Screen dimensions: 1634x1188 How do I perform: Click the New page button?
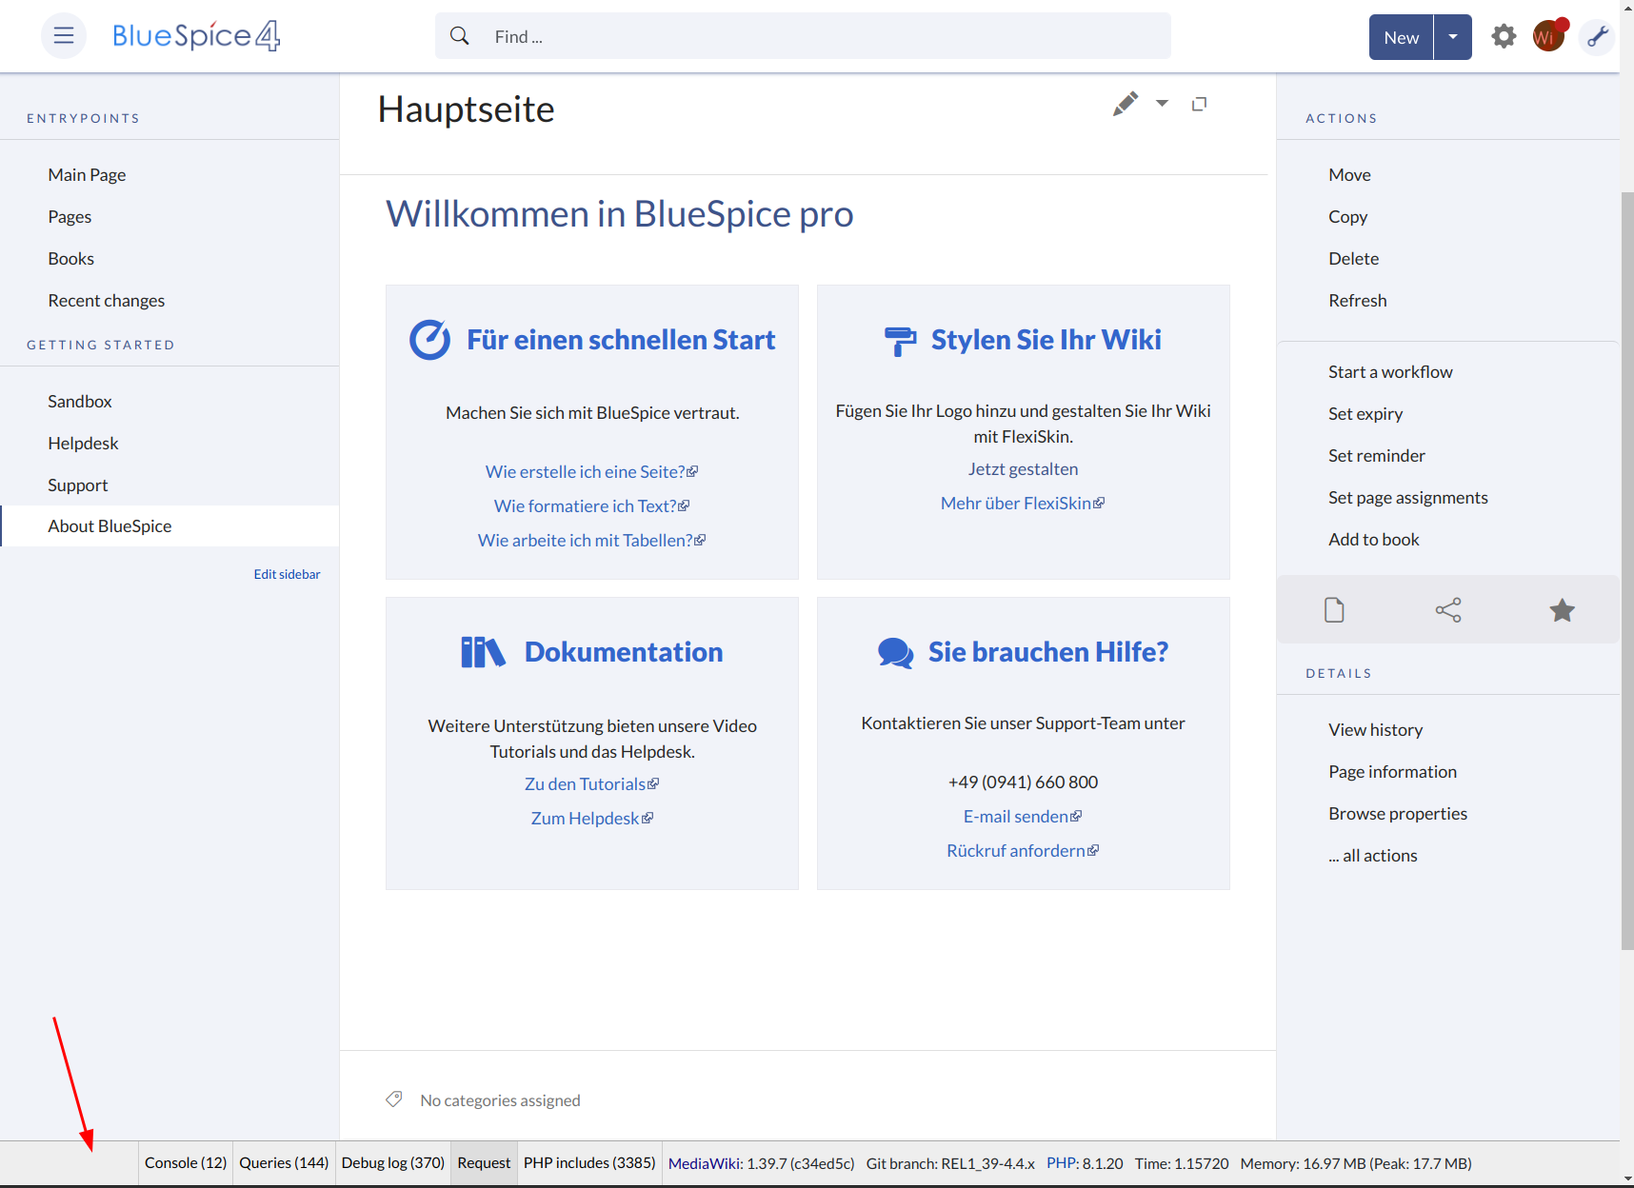1401,37
